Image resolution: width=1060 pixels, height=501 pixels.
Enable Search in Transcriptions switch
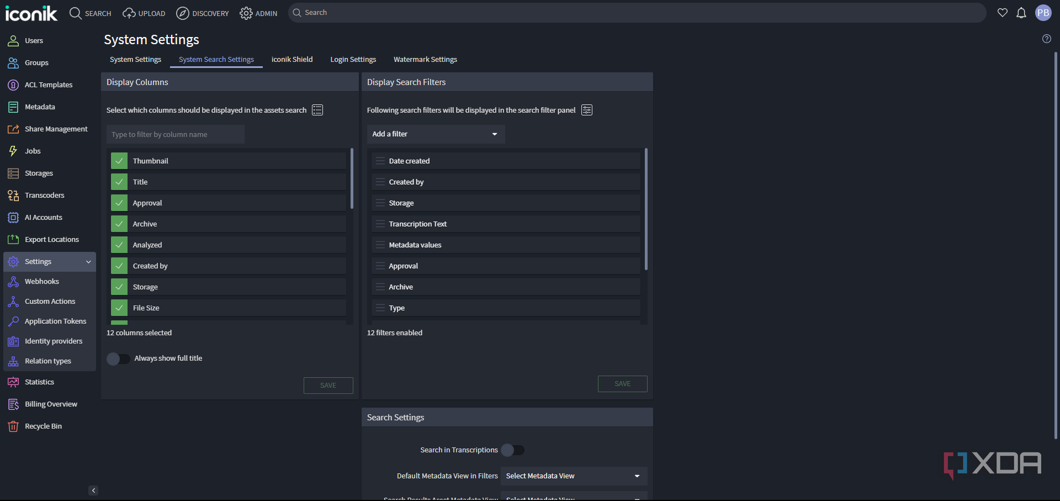[x=512, y=450]
